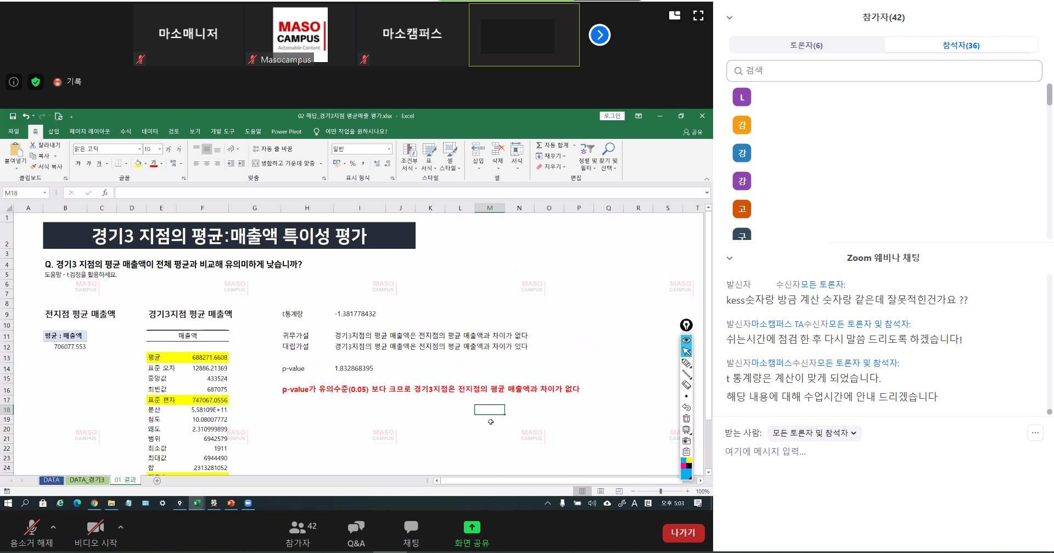
Task: Click the green shield encryption icon
Action: coord(36,82)
